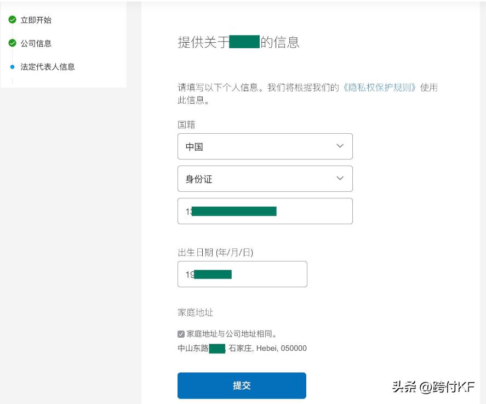Uncheck the home address same as company option
The width and height of the screenshot is (486, 404).
pyautogui.click(x=181, y=333)
